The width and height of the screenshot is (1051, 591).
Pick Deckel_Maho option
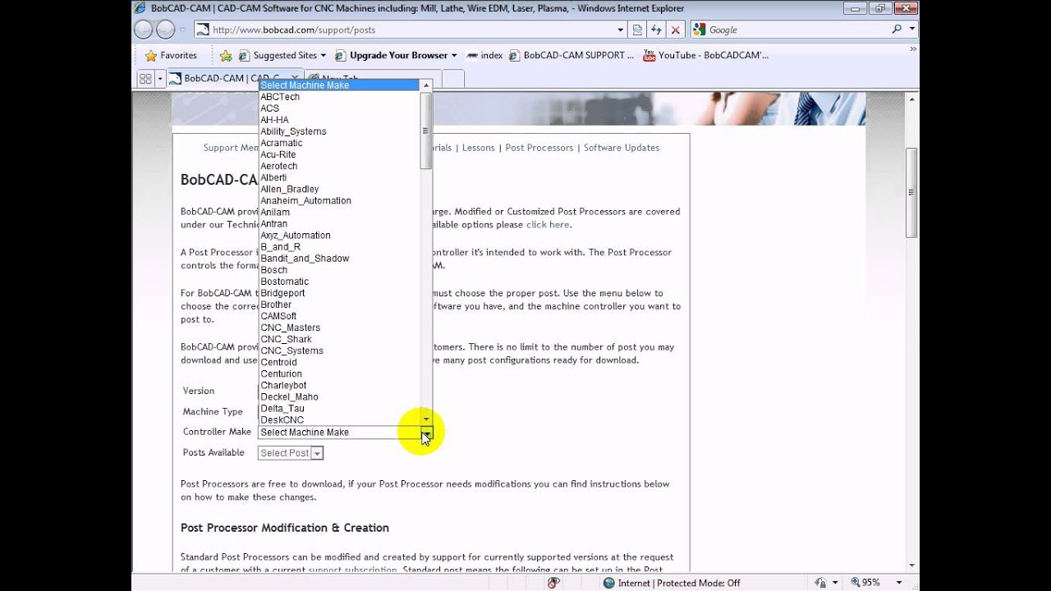(x=338, y=396)
